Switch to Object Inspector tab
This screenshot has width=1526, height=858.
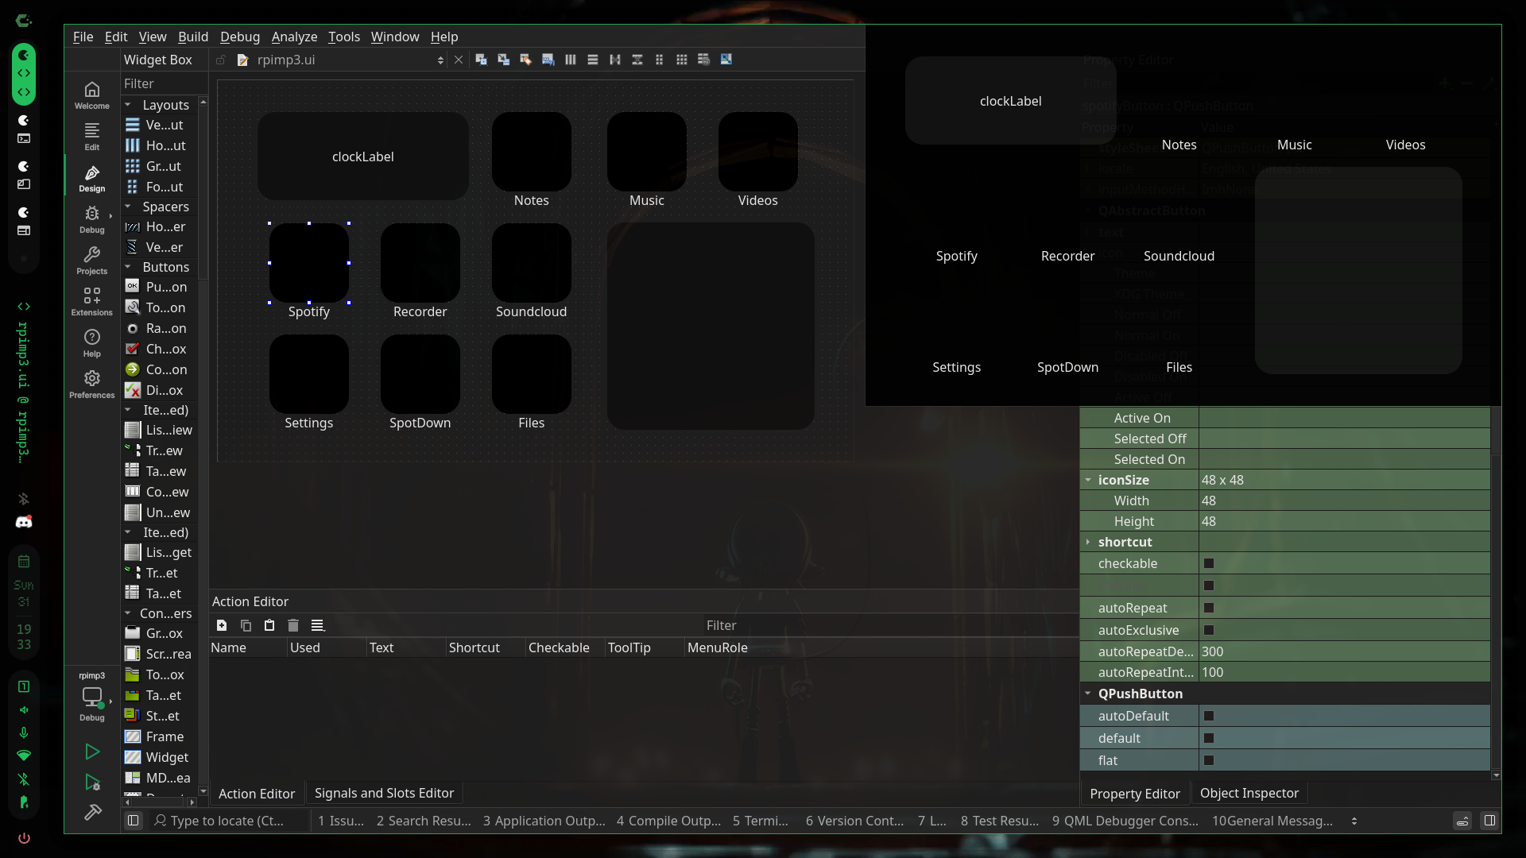[x=1249, y=793]
